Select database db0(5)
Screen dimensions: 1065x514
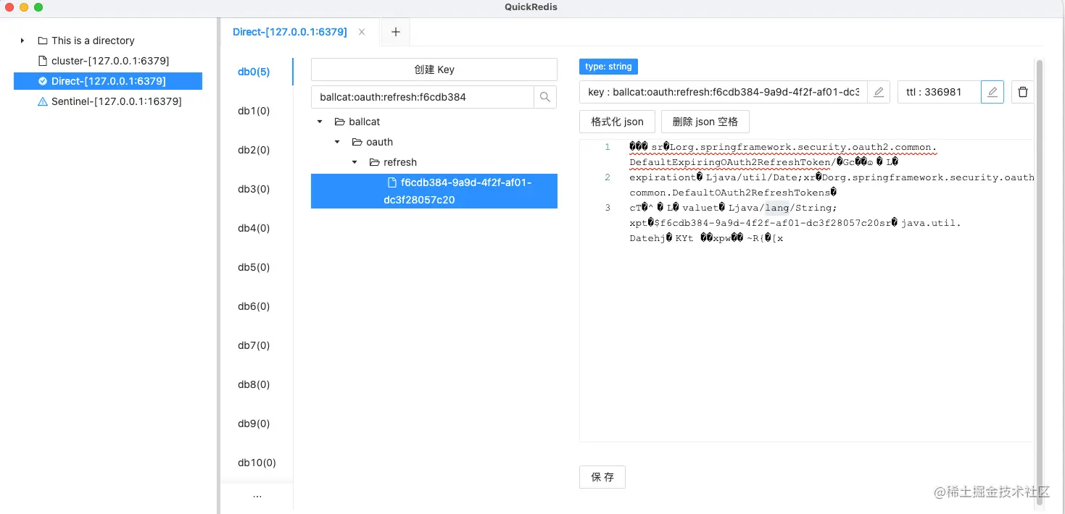pyautogui.click(x=254, y=72)
